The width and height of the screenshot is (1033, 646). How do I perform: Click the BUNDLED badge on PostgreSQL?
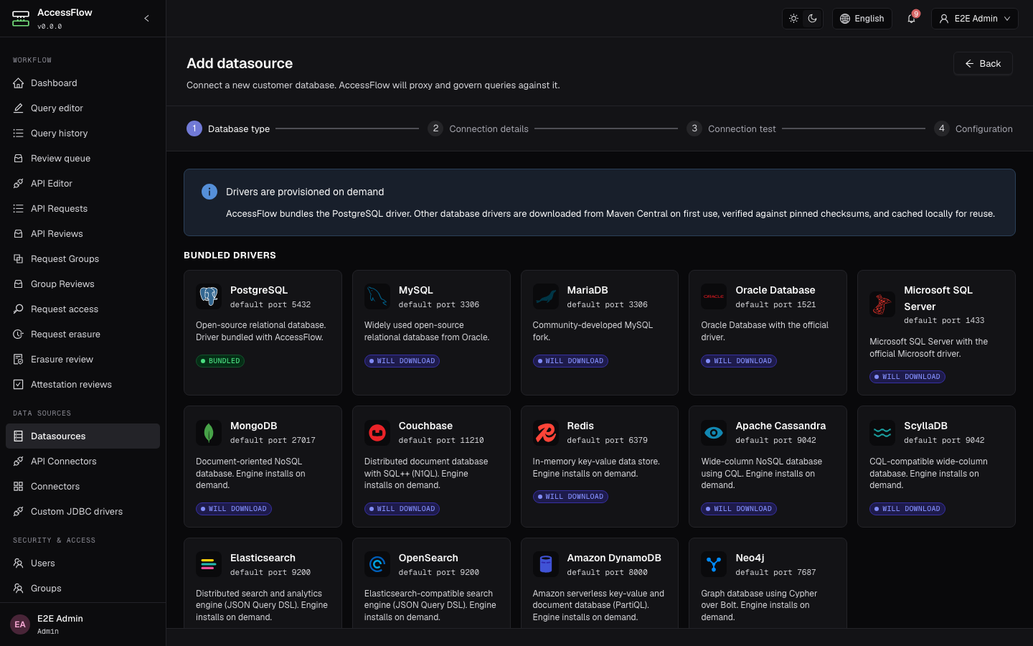coord(220,361)
